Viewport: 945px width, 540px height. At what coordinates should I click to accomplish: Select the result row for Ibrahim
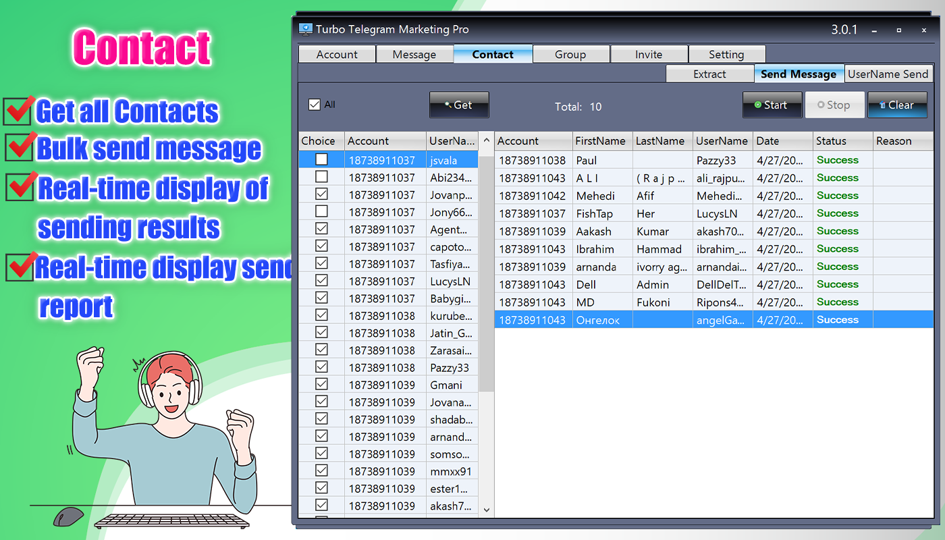(x=714, y=249)
